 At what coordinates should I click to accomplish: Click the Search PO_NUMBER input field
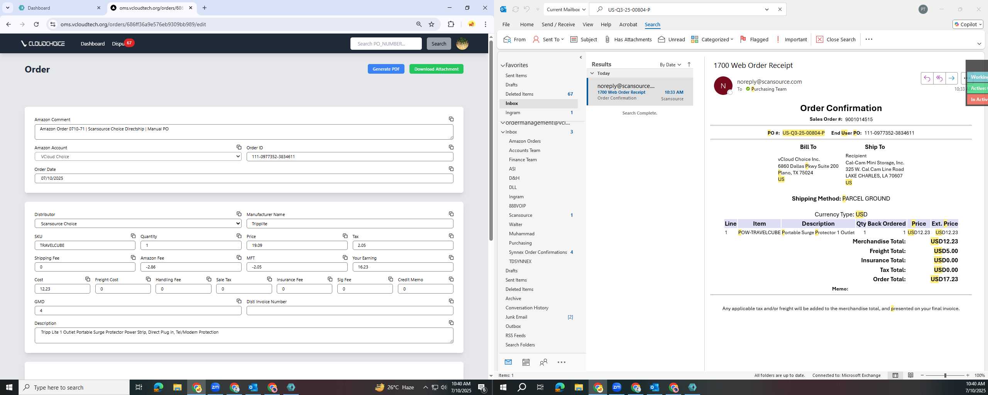[x=386, y=44]
